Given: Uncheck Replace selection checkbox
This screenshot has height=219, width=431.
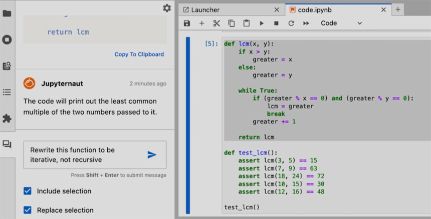Looking at the screenshot, I should click(x=28, y=210).
